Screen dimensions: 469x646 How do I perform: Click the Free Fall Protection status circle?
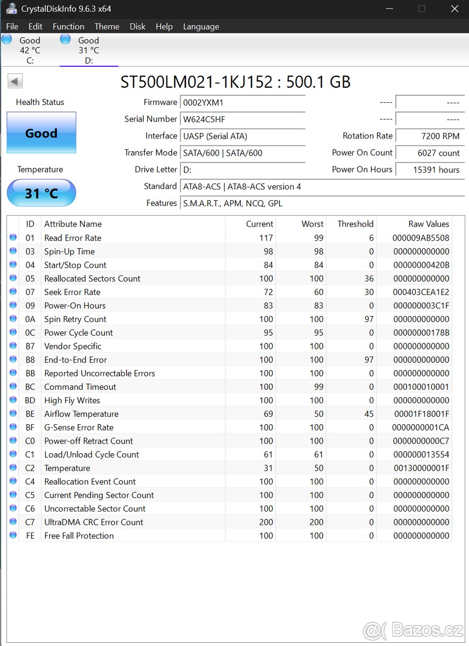pos(13,535)
